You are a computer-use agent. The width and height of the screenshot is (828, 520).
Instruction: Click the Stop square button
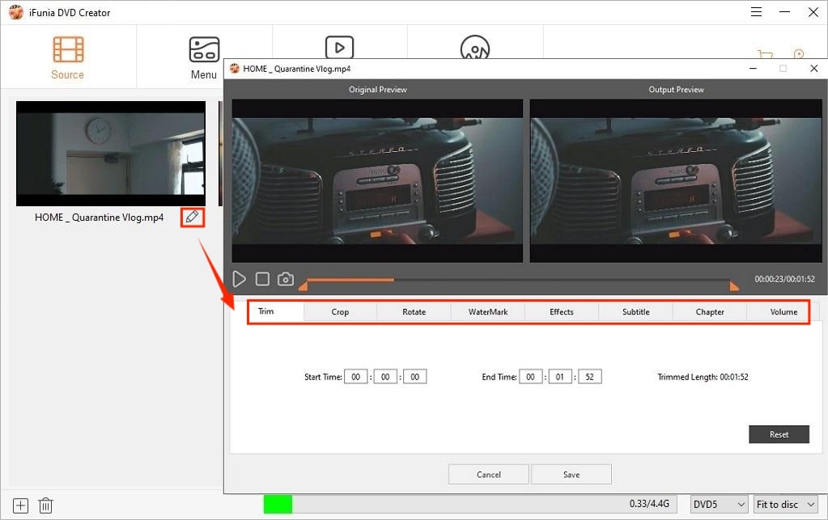[x=262, y=279]
